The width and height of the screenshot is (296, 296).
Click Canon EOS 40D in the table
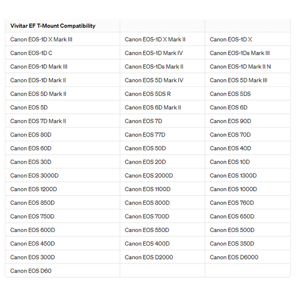(x=230, y=148)
